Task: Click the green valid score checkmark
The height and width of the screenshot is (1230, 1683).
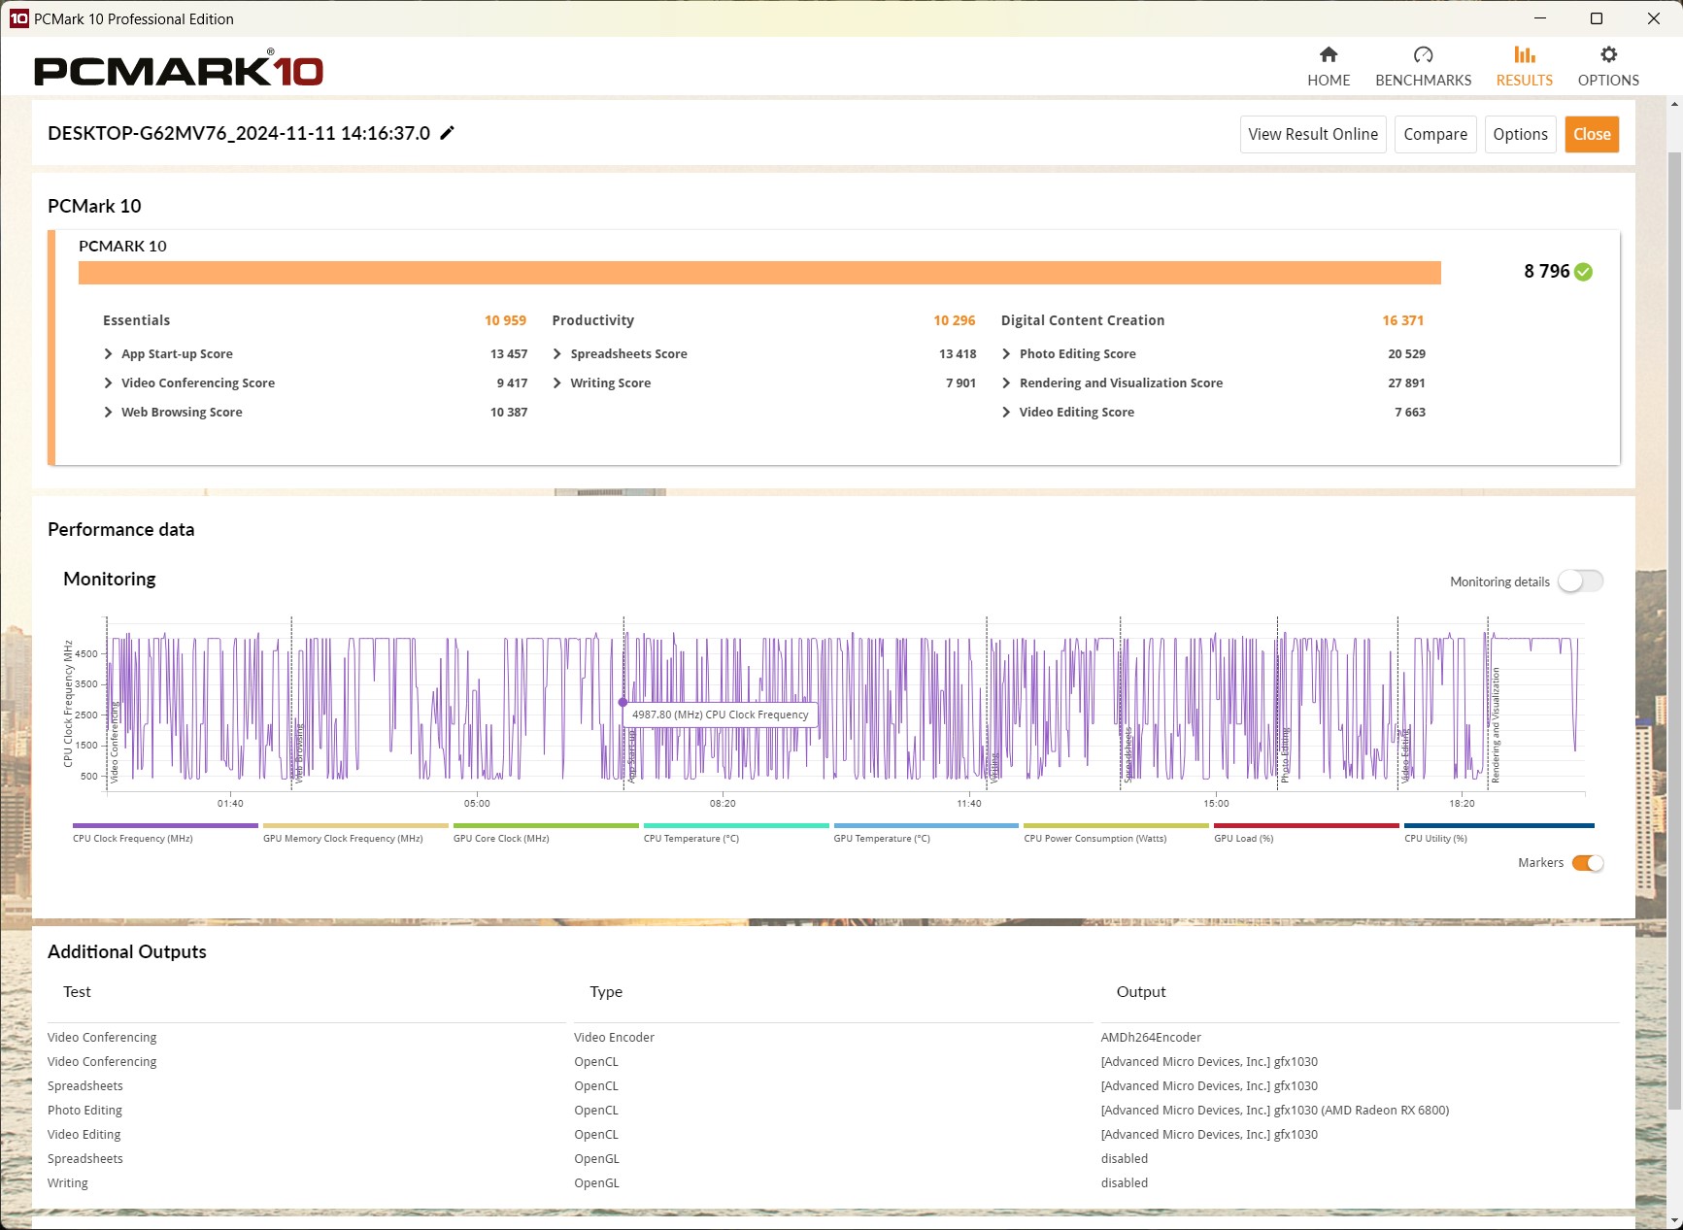Action: coord(1583,272)
